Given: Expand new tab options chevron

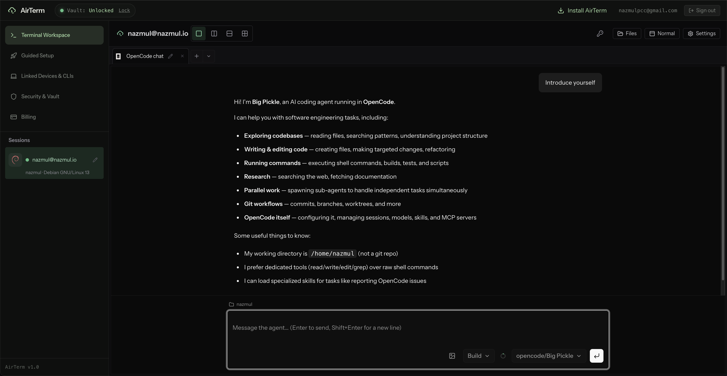Looking at the screenshot, I should (x=209, y=56).
